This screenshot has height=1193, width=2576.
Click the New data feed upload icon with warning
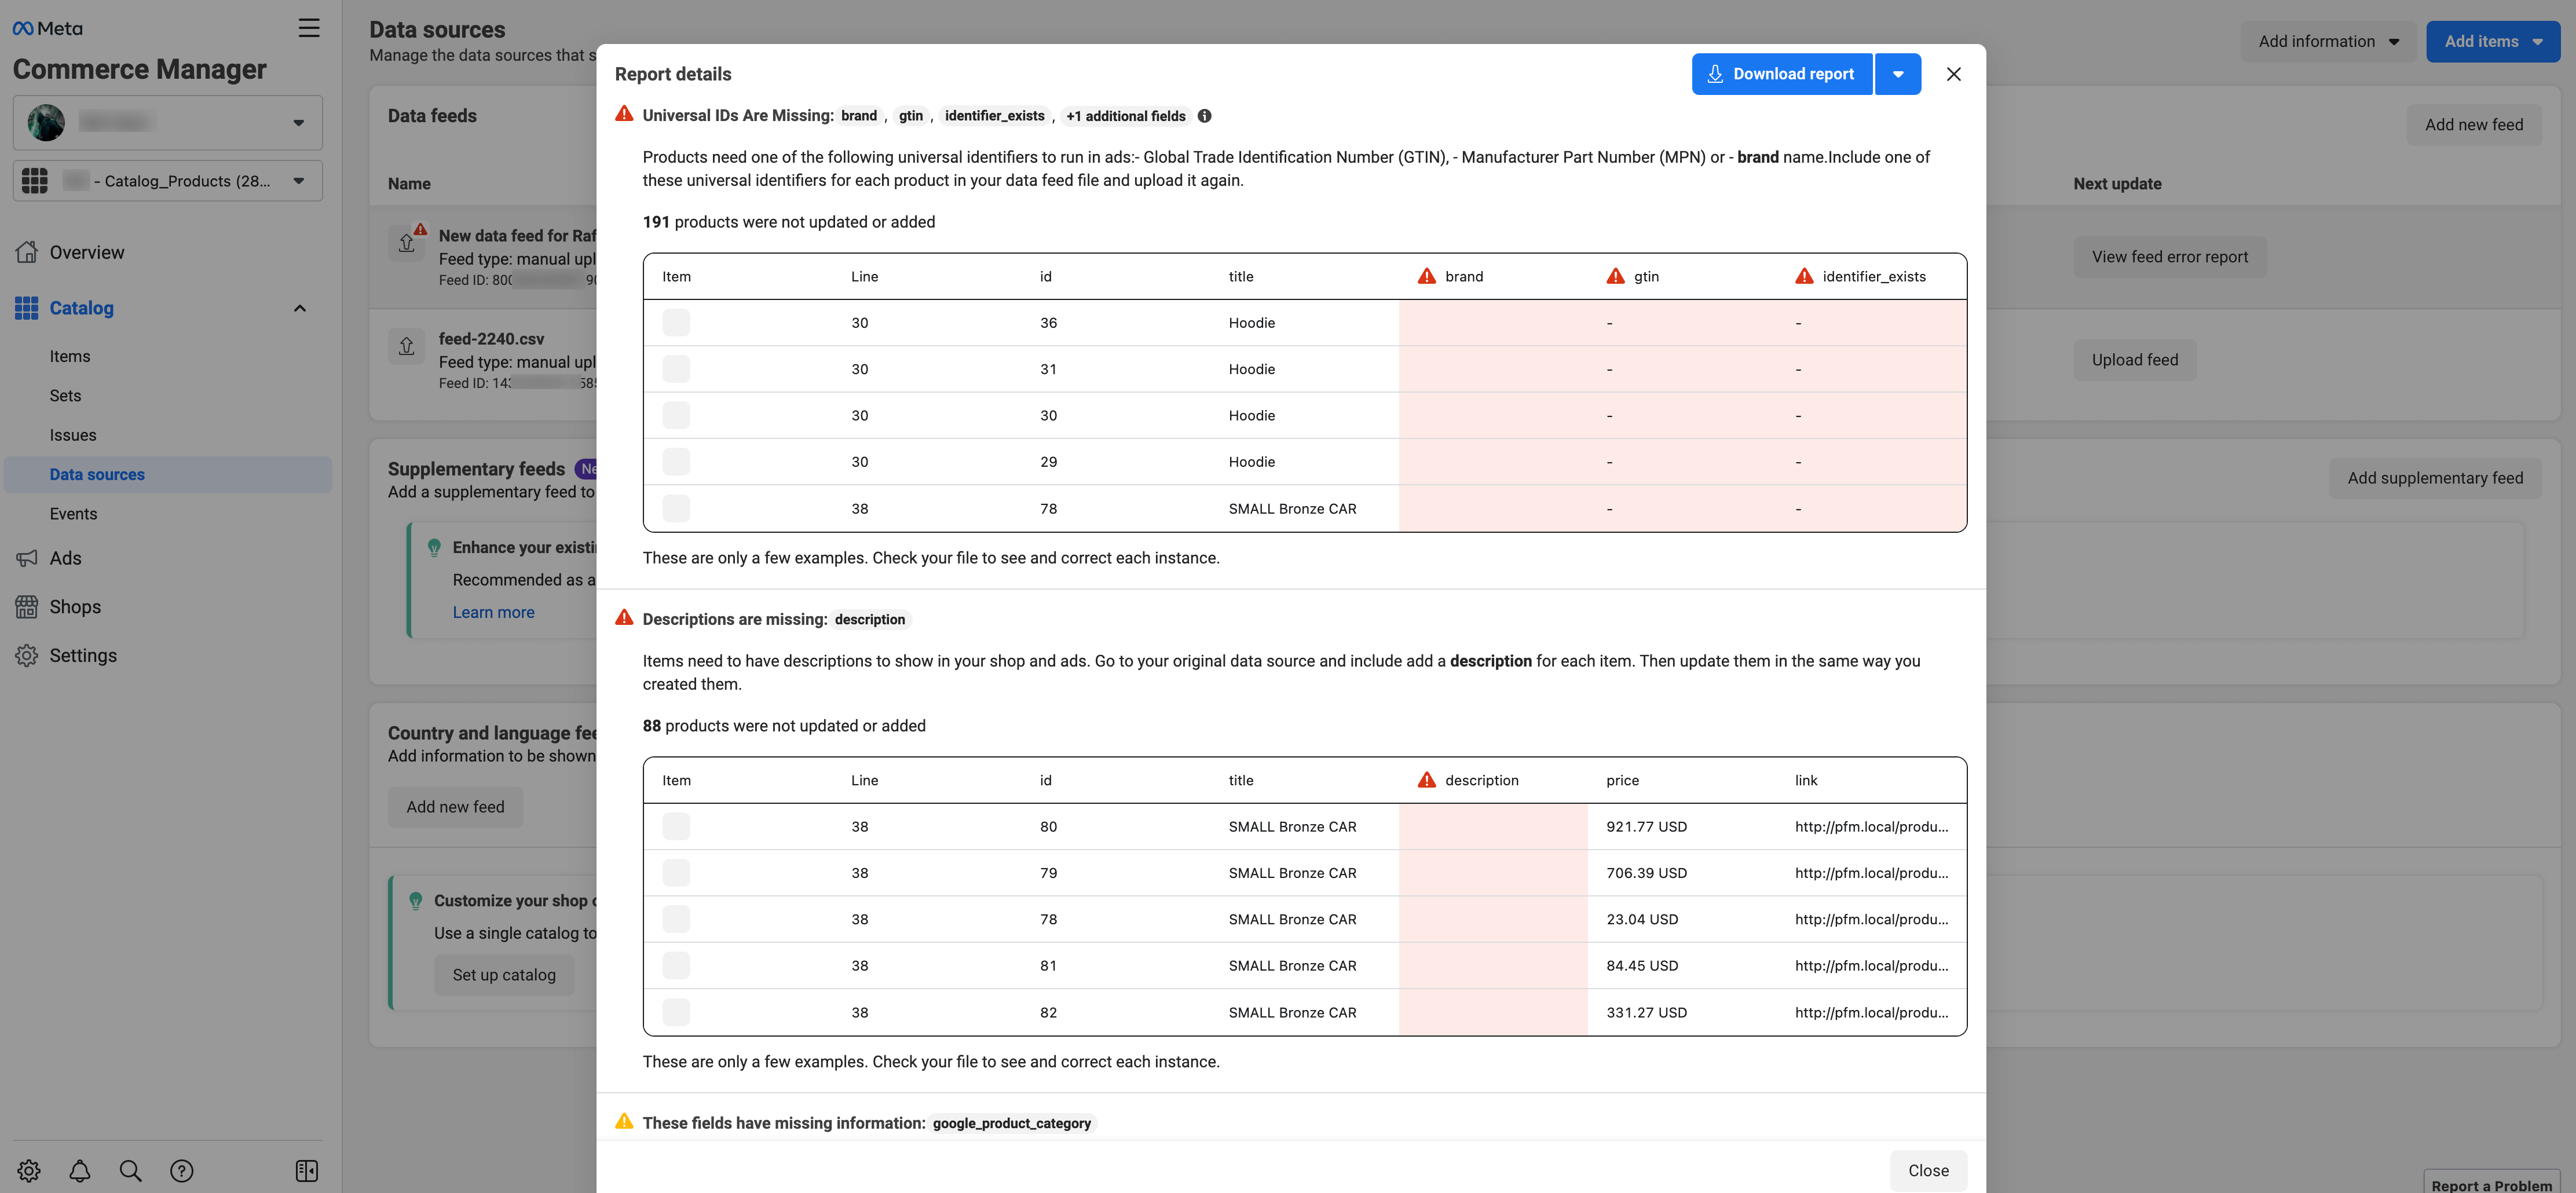(406, 243)
